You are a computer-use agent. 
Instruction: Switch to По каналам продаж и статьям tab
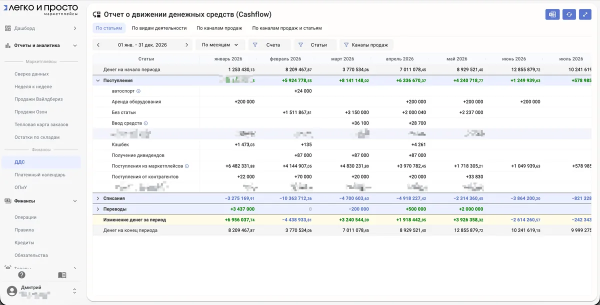tap(287, 28)
